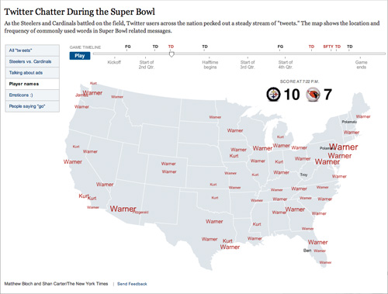Viewport: 388px width, 294px height.
Task: Click the black Troy label on map
Action: [303, 175]
